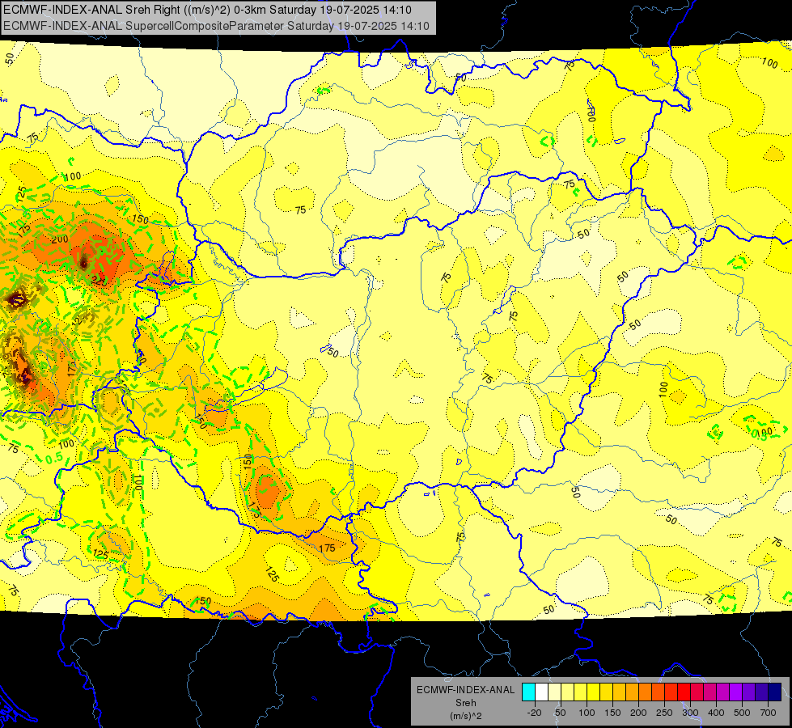Click the 'ECMWF-INDEX-ANAL' title in the legend box
This screenshot has height=728, width=792.
[465, 690]
